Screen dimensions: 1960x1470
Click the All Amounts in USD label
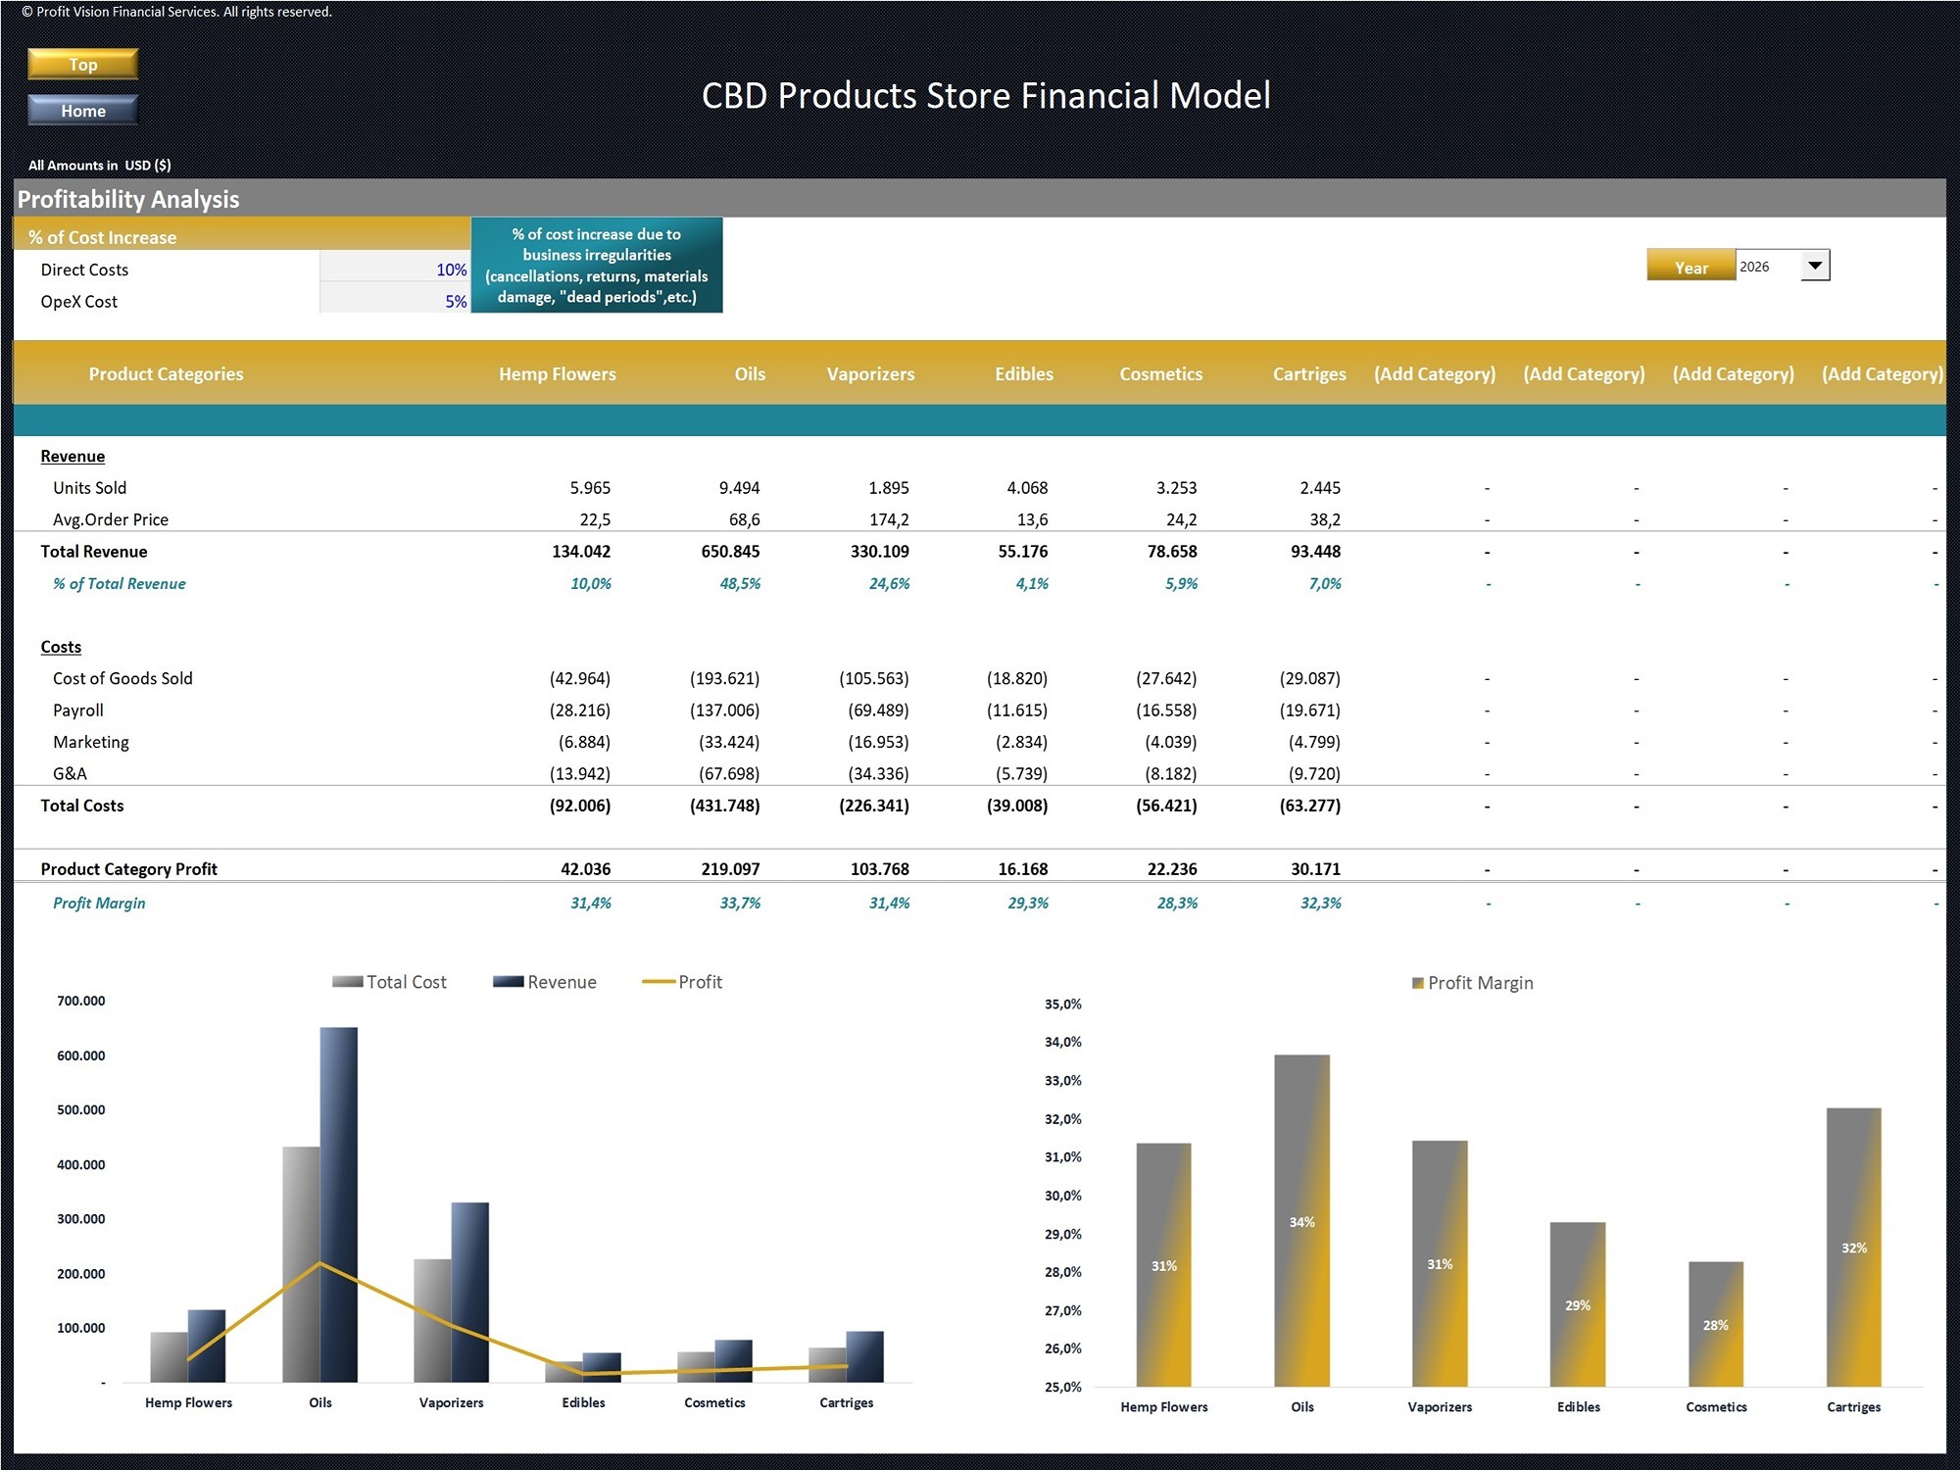(99, 165)
